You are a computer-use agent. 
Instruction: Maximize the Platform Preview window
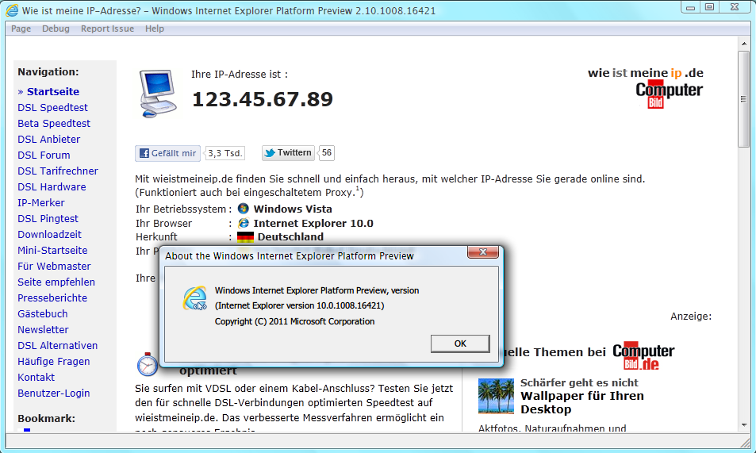tap(709, 7)
